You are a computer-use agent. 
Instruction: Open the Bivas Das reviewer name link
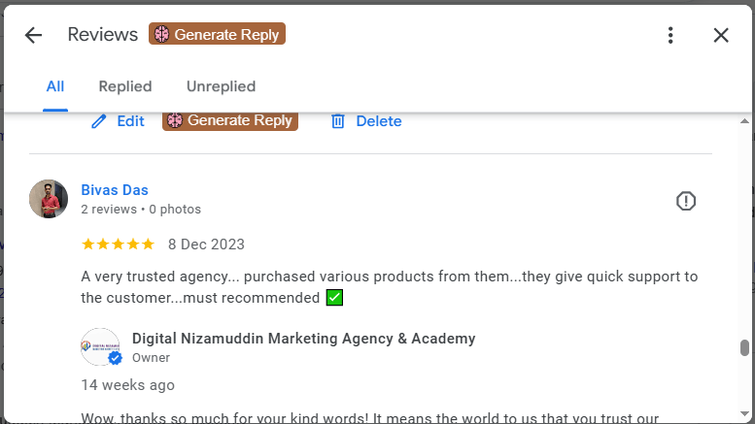pyautogui.click(x=115, y=190)
